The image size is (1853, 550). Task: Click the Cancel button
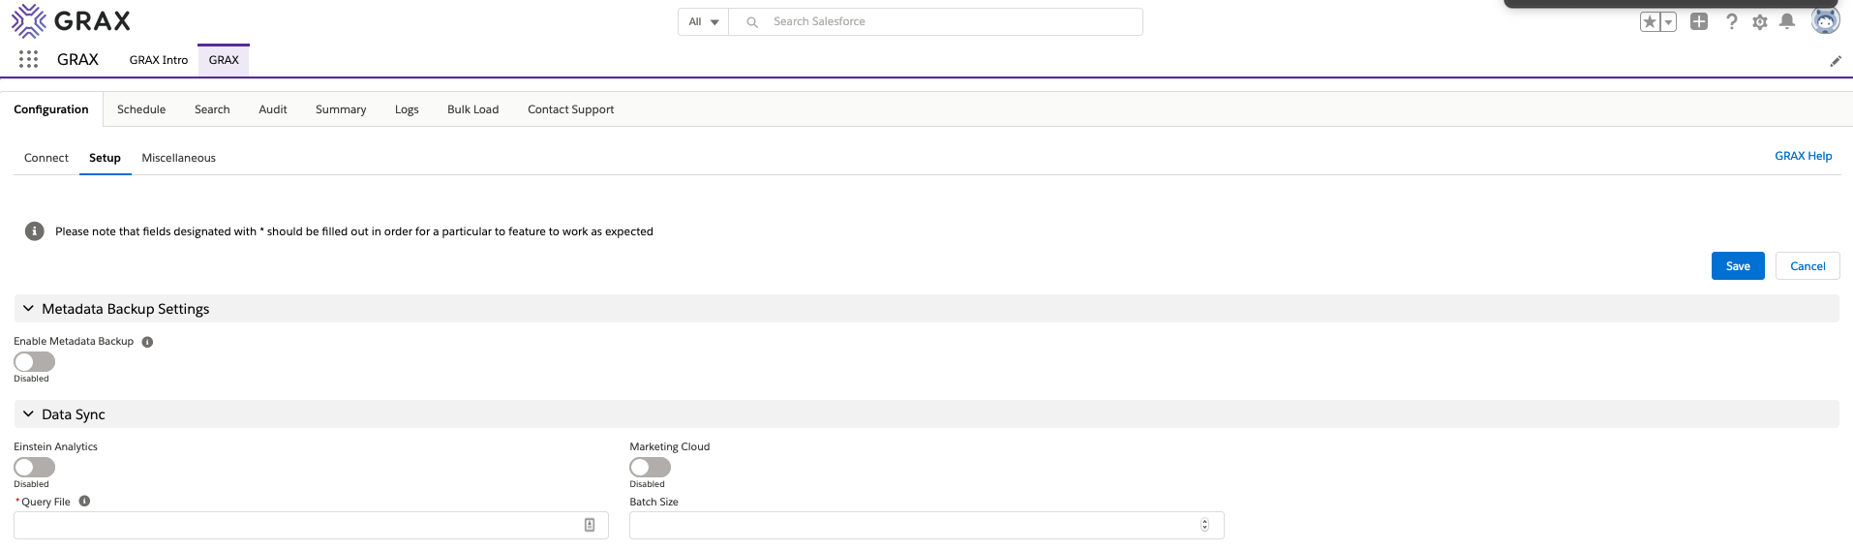point(1807,266)
